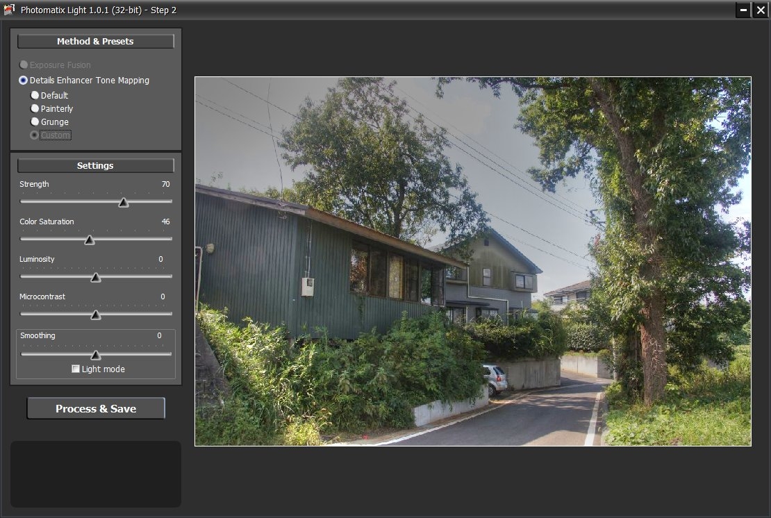771x518 pixels.
Task: Click the Microcontrast slider handle
Action: [96, 315]
